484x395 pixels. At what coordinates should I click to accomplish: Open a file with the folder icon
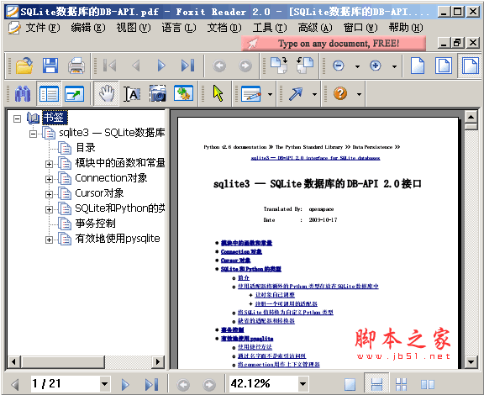(x=24, y=66)
